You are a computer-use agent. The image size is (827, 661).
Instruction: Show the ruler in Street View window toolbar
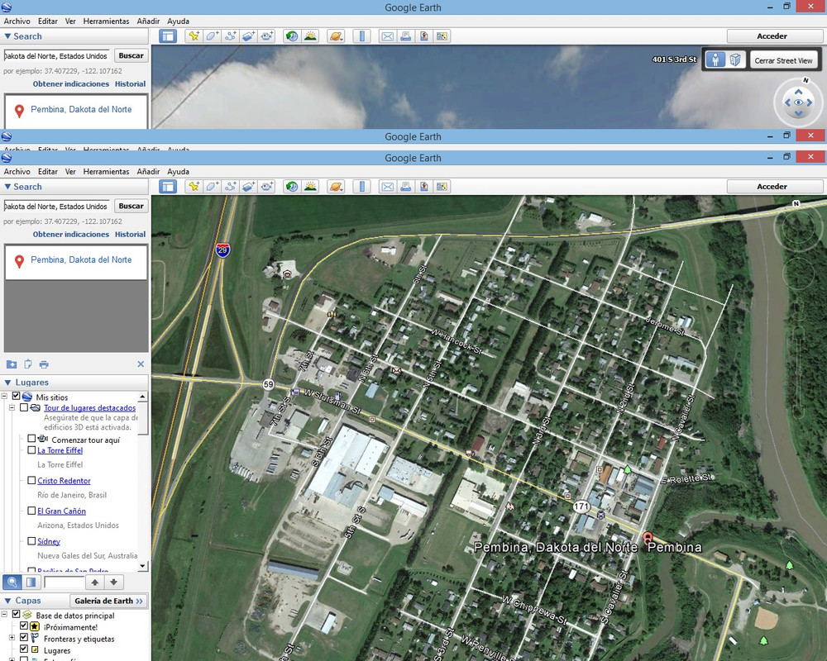[362, 36]
